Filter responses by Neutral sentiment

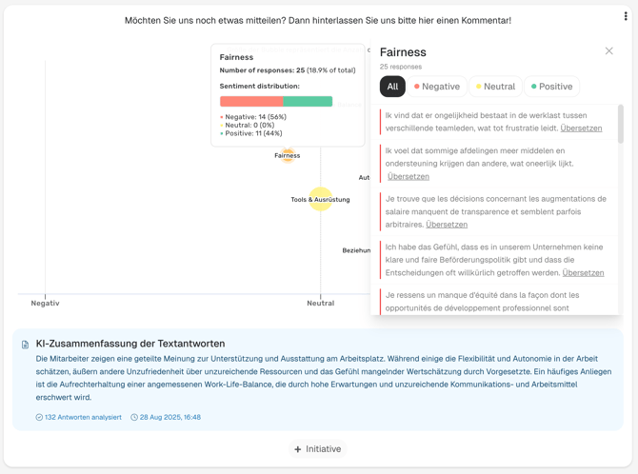495,87
